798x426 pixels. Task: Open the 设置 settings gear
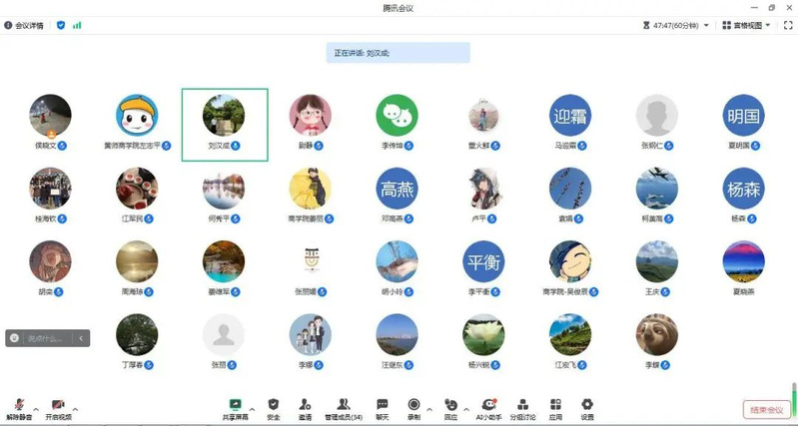click(x=586, y=407)
